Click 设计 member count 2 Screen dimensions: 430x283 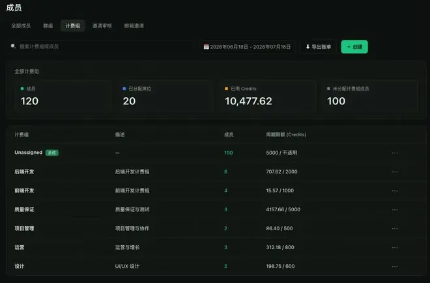[225, 266]
